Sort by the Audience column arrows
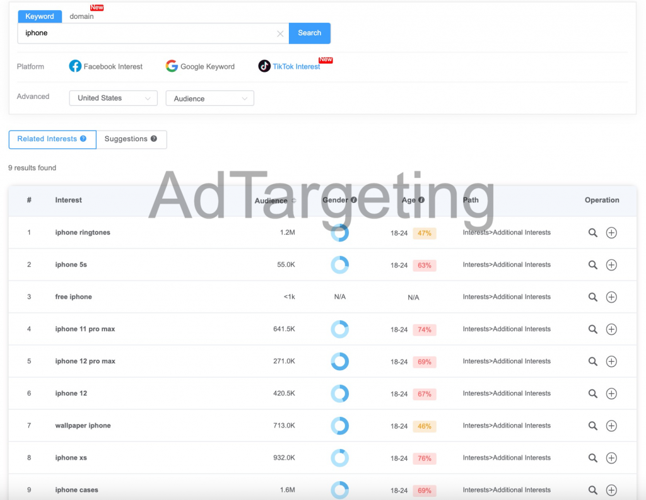The image size is (646, 500). coord(294,201)
